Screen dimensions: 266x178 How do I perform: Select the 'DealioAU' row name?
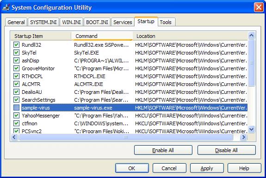click(32, 92)
